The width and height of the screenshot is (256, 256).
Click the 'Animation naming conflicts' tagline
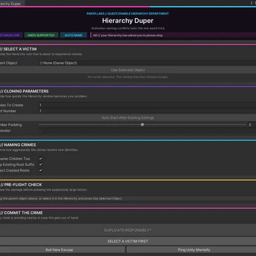[128, 28]
